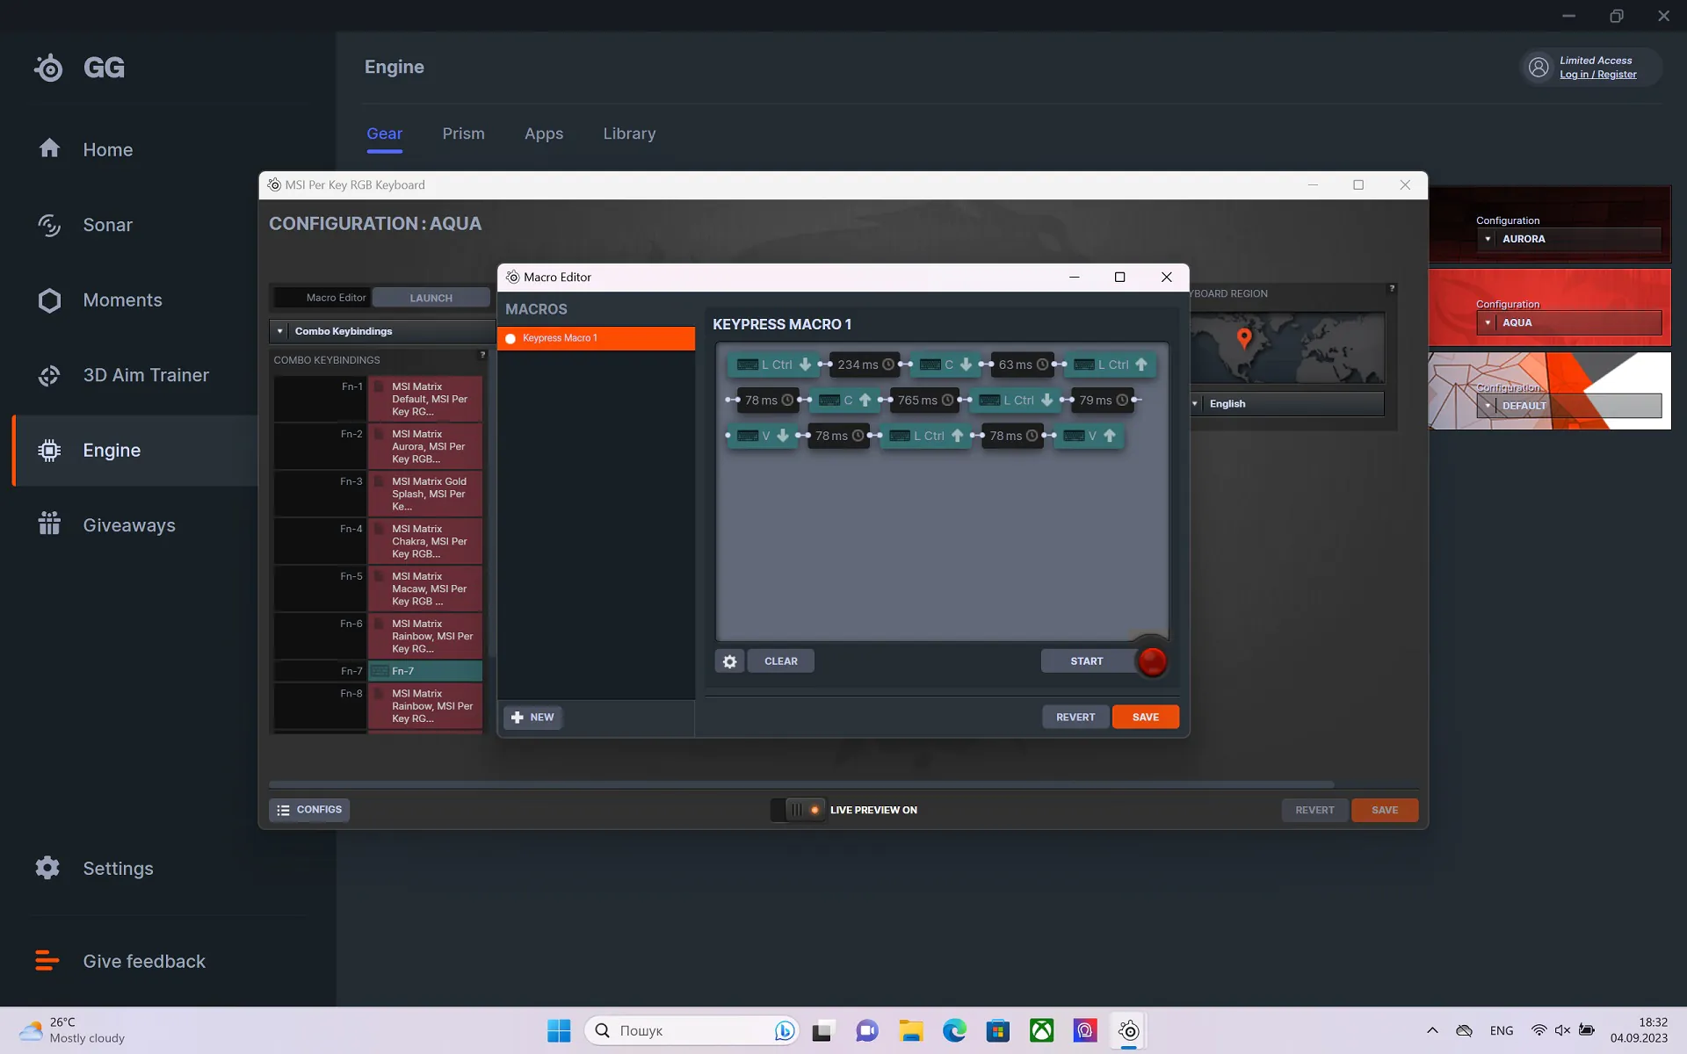
Task: Click the user account avatar icon
Action: click(x=1539, y=67)
